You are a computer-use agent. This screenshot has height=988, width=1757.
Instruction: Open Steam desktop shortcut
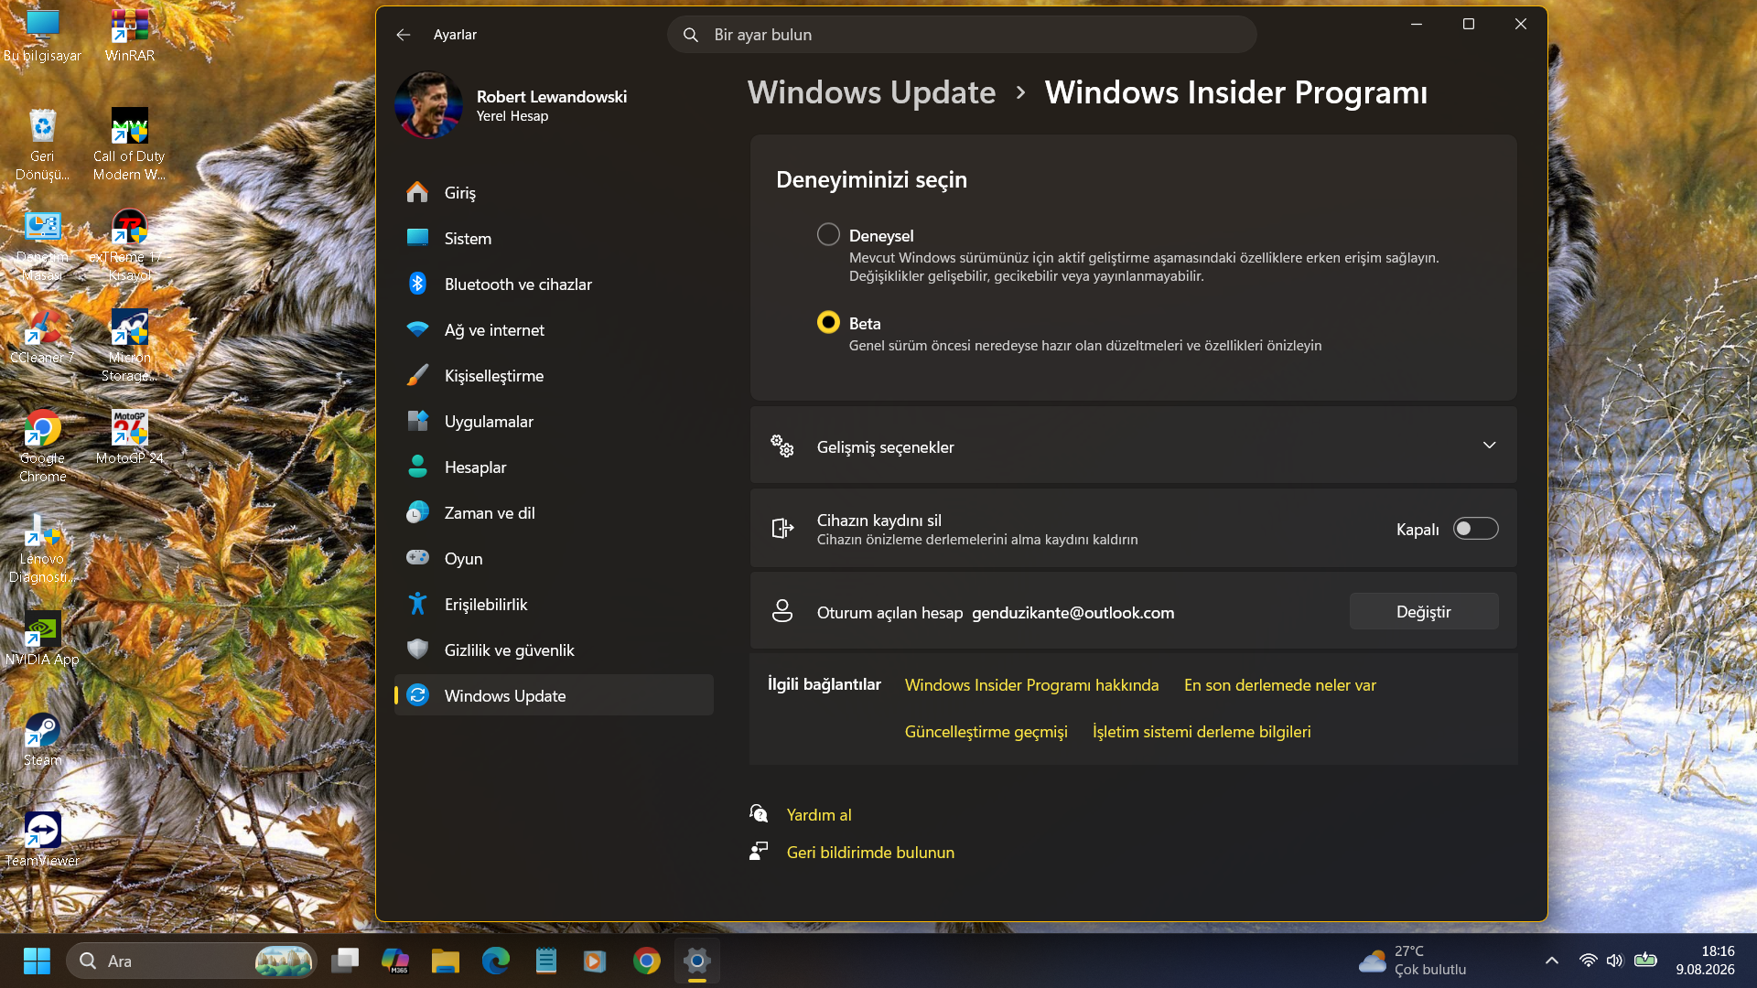(x=42, y=739)
